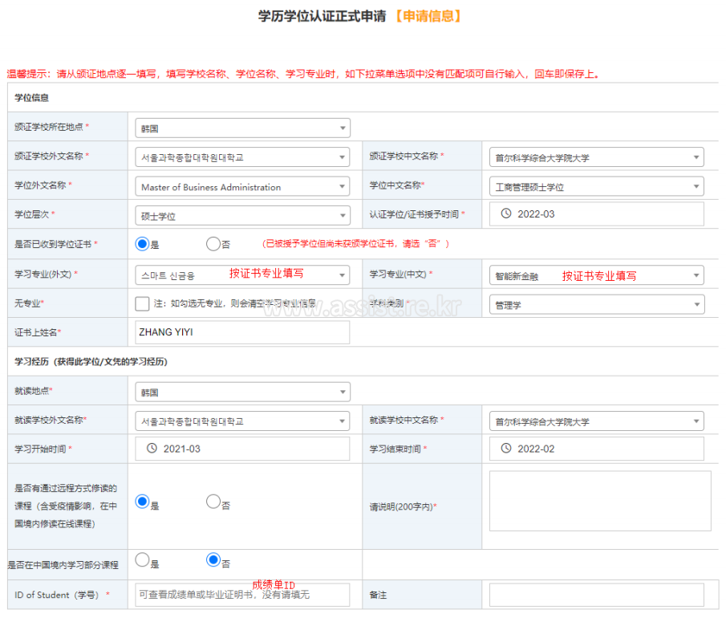Open the degree level '硕士学位' dropdown
Viewport: 726px width, 618px height.
point(242,216)
